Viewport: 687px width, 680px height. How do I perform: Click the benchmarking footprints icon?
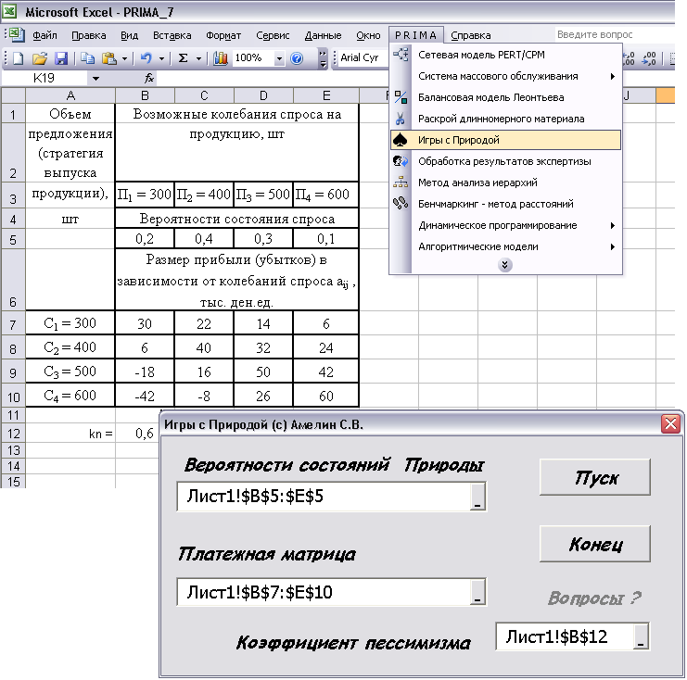pos(401,204)
